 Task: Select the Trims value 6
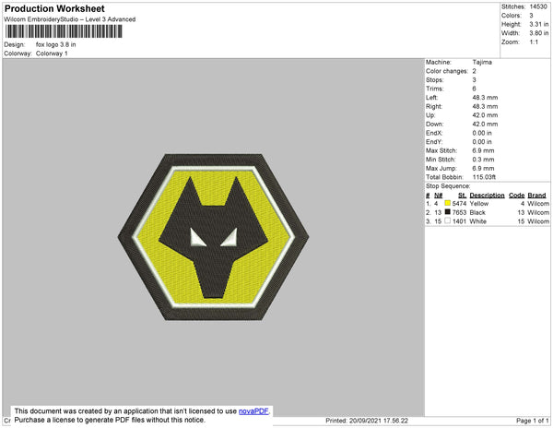(474, 89)
